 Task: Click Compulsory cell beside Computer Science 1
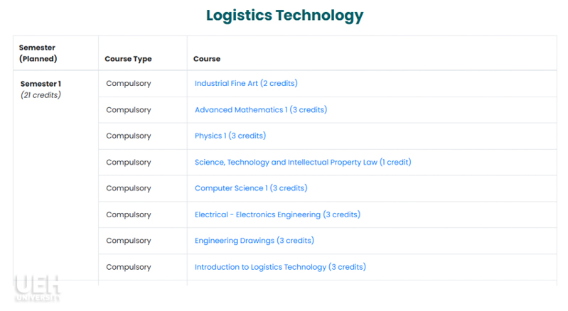click(x=129, y=188)
